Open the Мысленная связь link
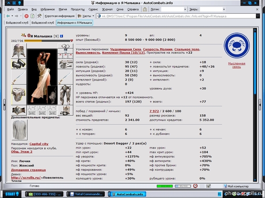265x198 pixels. (237, 65)
